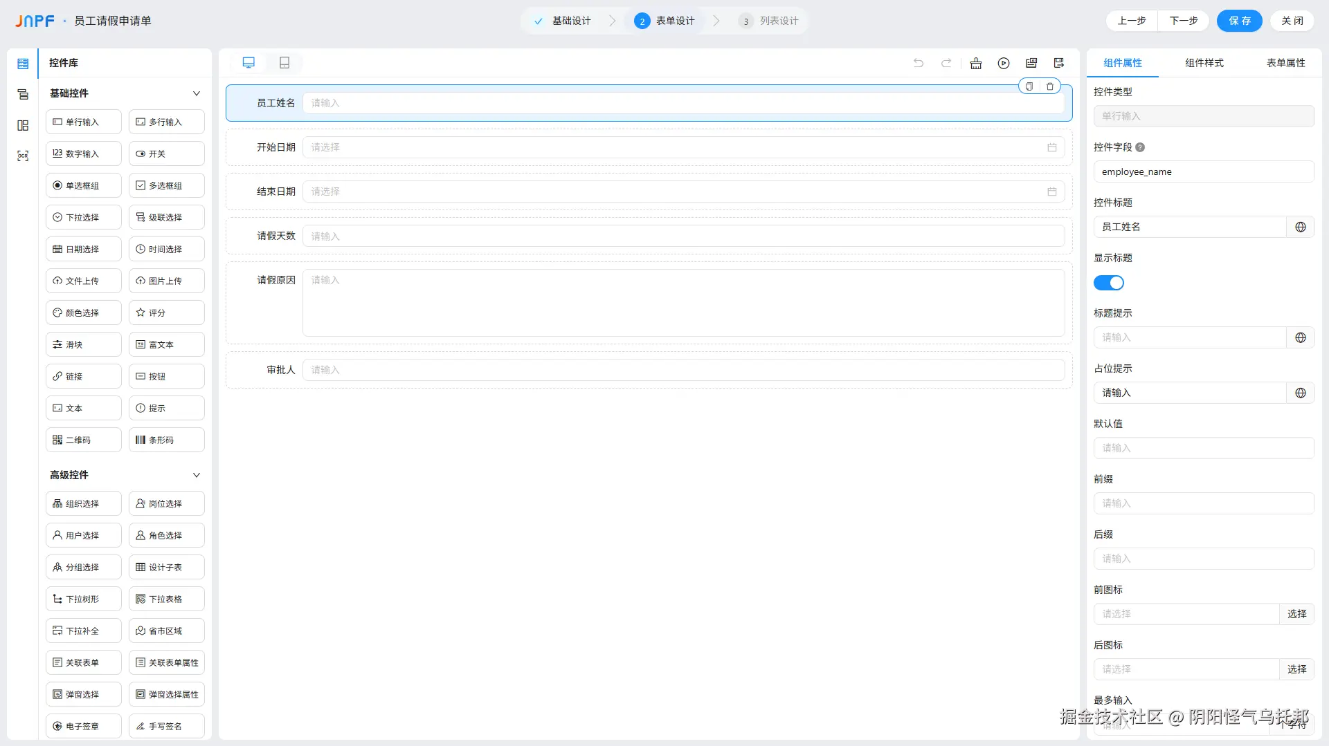The image size is (1329, 746).
Task: Edit the 控件字段 employee_name field
Action: point(1204,171)
